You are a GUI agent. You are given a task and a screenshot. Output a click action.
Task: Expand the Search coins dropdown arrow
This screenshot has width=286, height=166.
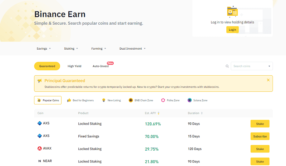(269, 66)
